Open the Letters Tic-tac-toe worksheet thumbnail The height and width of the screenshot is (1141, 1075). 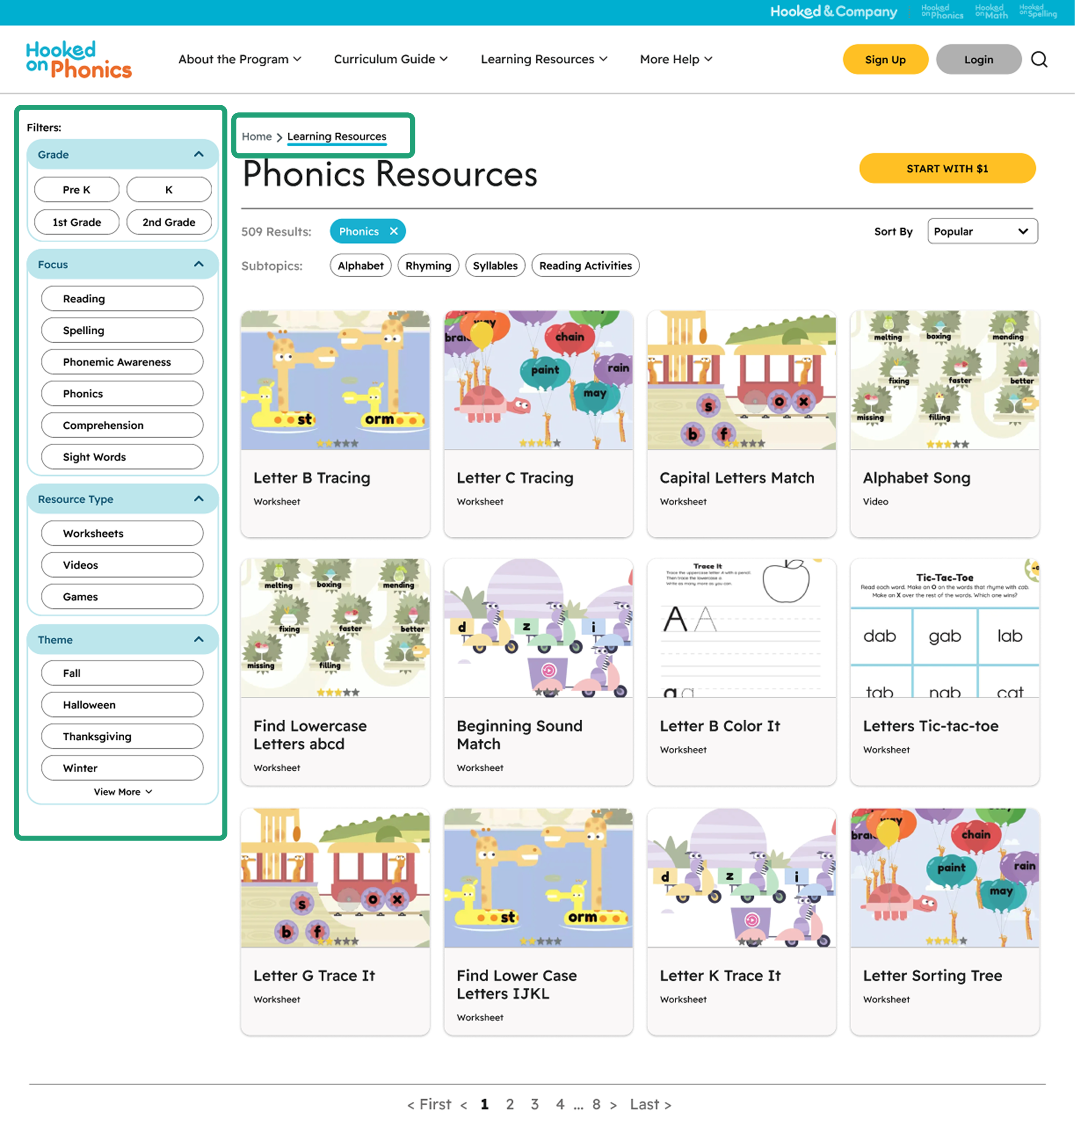pyautogui.click(x=944, y=628)
